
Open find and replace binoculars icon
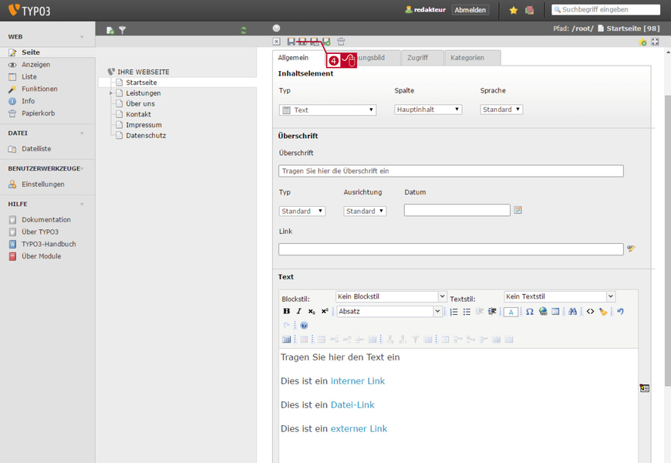(x=572, y=312)
